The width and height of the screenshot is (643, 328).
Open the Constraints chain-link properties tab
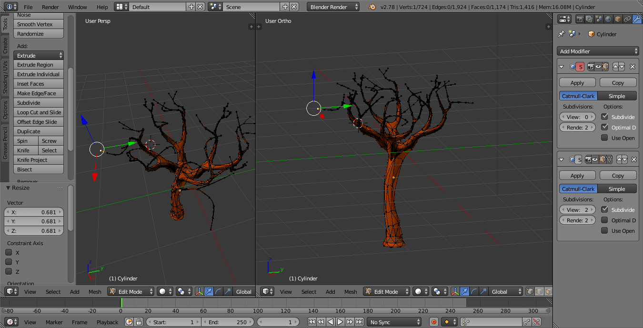(x=627, y=19)
